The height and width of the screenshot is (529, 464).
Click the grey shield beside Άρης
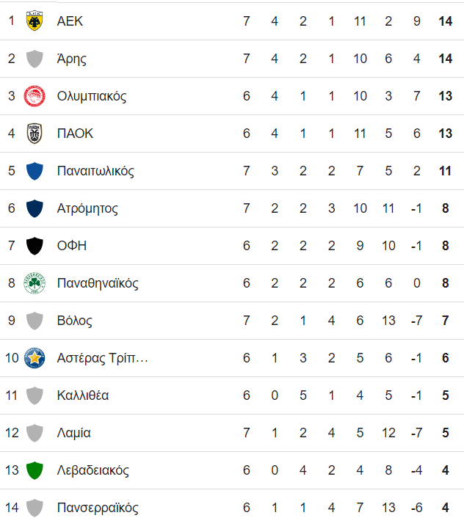(35, 59)
